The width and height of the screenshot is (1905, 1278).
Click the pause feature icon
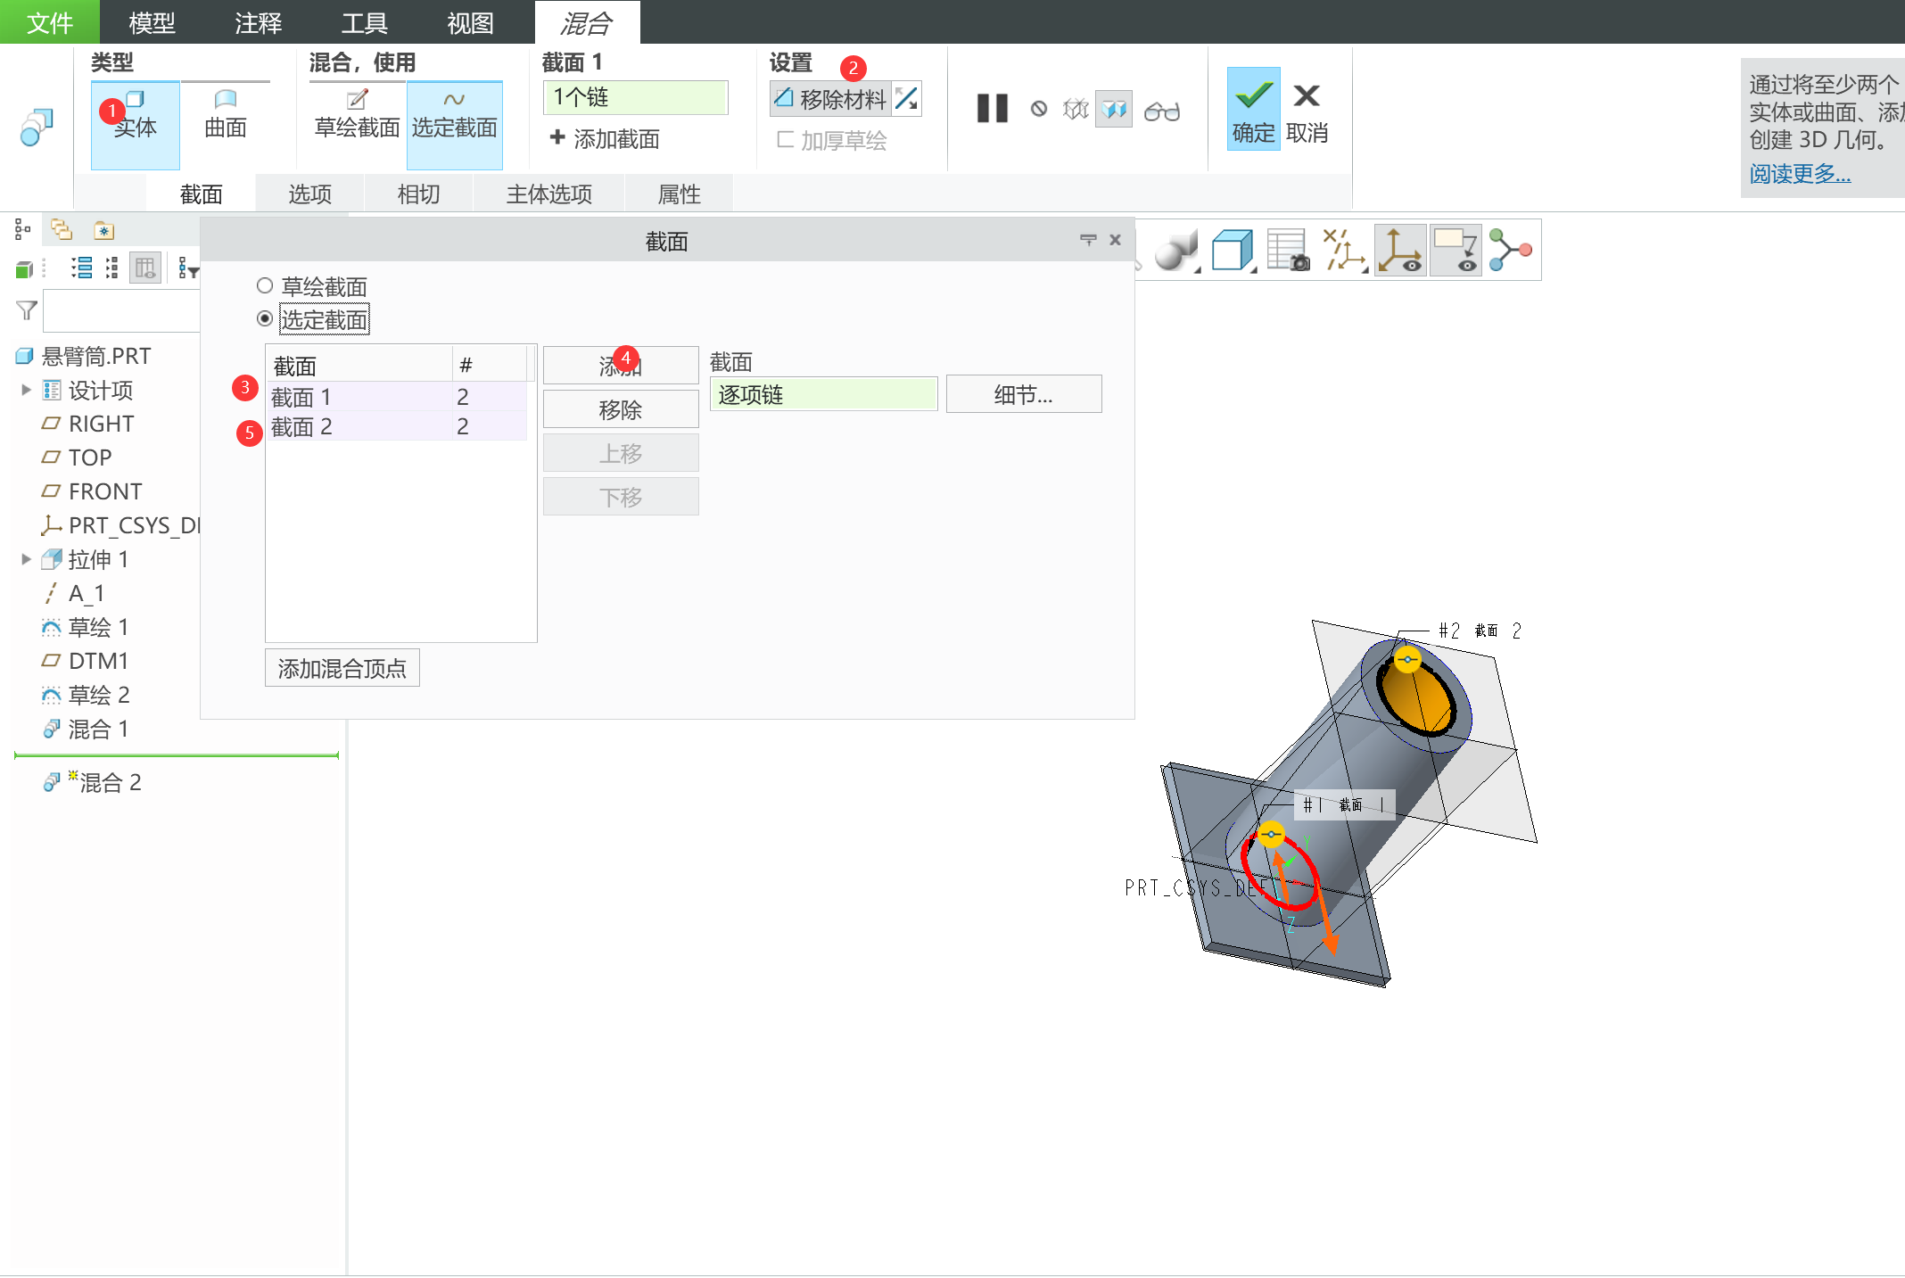tap(992, 109)
